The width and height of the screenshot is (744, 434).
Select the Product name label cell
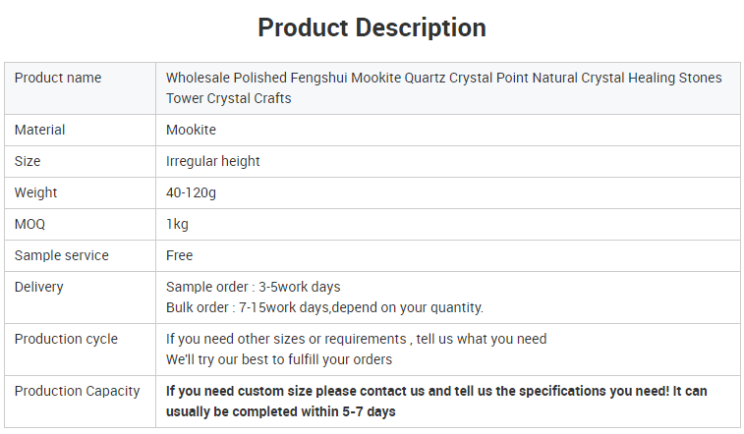[x=81, y=88]
